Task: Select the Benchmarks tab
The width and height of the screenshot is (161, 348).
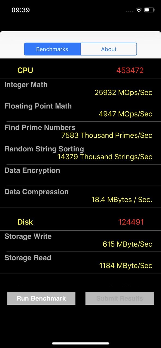Action: (x=52, y=49)
